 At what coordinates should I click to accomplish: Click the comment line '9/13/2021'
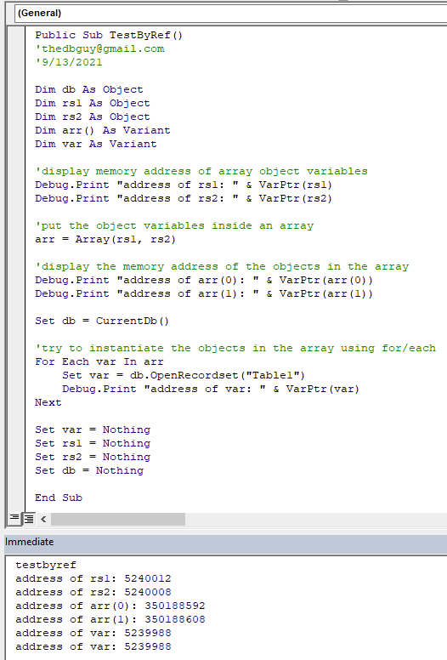(69, 62)
